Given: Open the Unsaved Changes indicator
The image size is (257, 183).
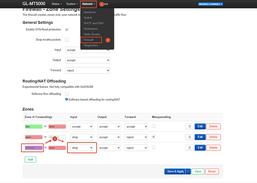Looking at the screenshot, I should click(211, 4).
